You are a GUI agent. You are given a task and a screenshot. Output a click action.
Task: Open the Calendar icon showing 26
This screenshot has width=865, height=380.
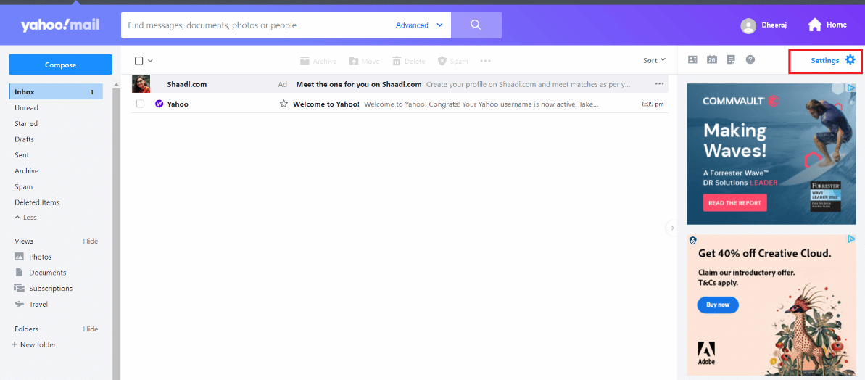711,59
